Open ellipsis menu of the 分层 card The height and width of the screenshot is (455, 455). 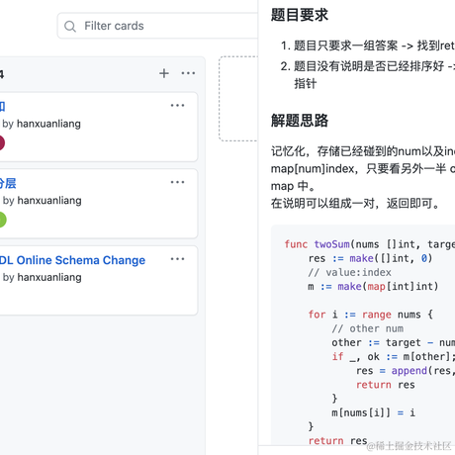pos(177,182)
